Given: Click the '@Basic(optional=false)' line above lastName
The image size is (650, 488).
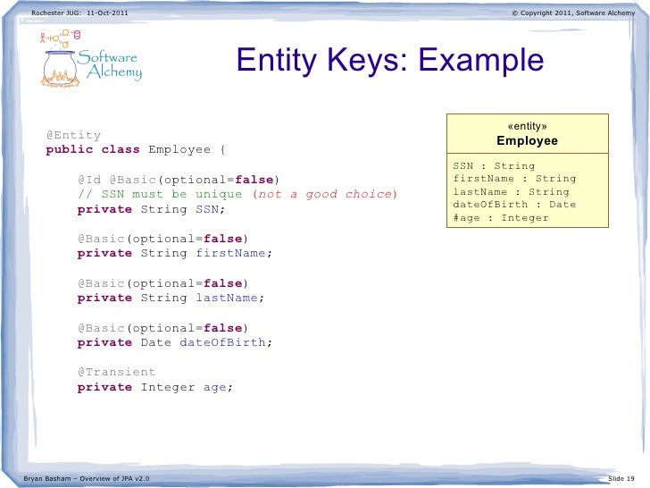Looking at the screenshot, I should coord(162,283).
